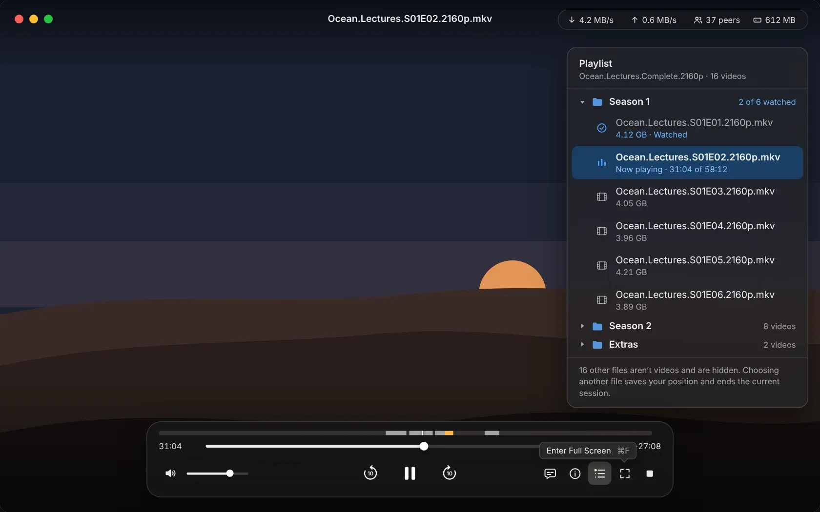This screenshot has height=512, width=820.
Task: Play Ocean.Lectures.S01E05.2160p.mkv
Action: 687,266
